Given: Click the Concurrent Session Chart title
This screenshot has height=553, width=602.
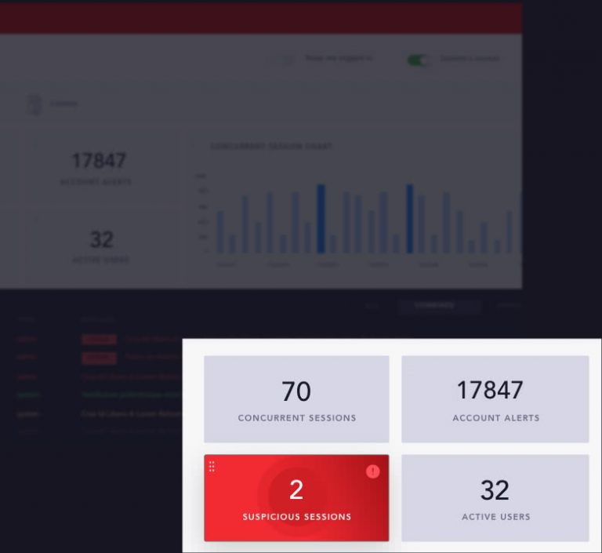Looking at the screenshot, I should pos(270,147).
